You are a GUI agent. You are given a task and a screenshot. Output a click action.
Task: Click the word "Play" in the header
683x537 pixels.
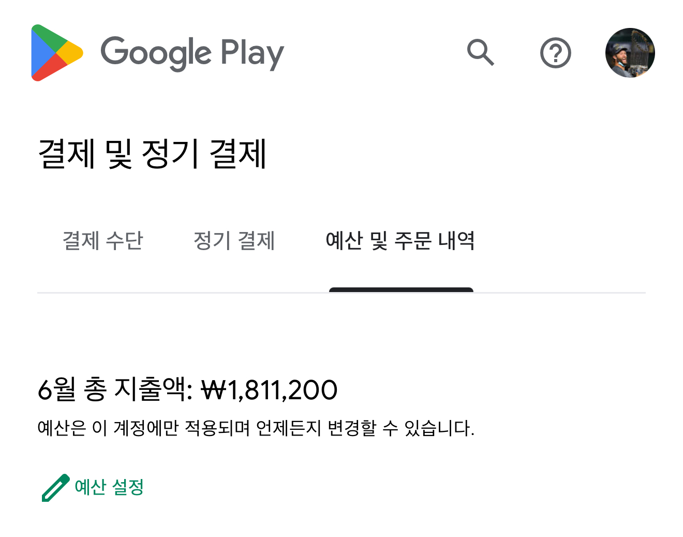253,53
